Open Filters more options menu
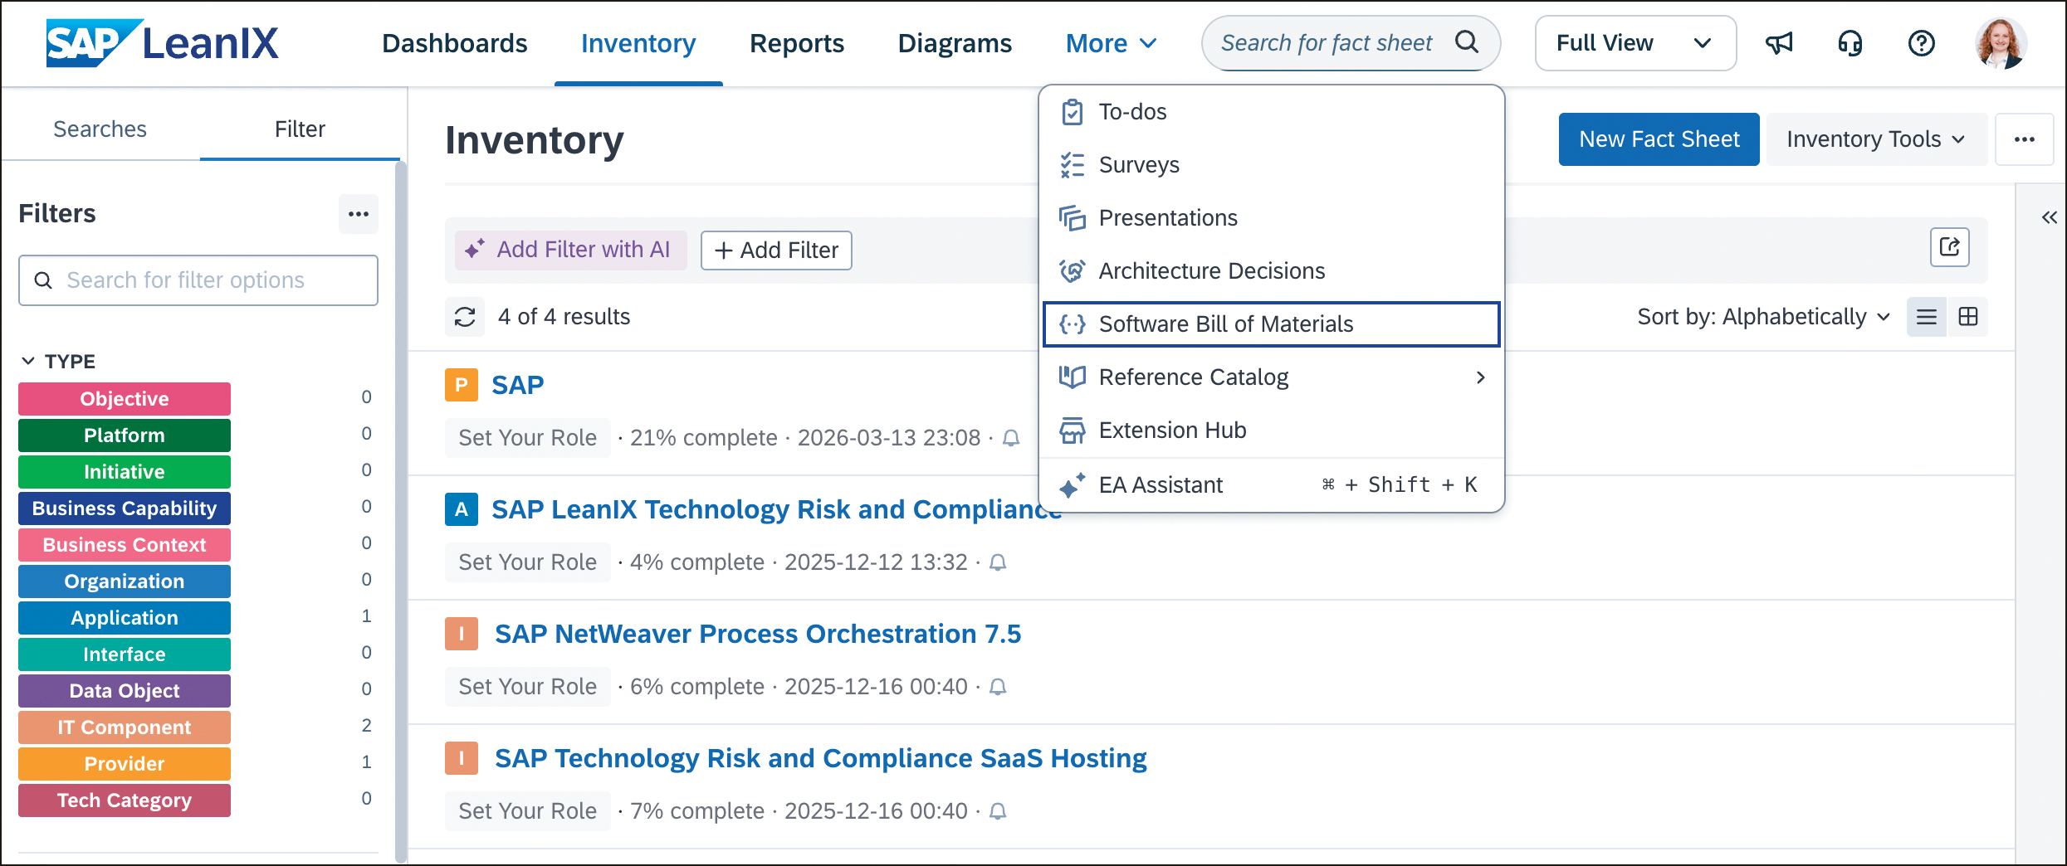The height and width of the screenshot is (866, 2067). click(x=359, y=214)
